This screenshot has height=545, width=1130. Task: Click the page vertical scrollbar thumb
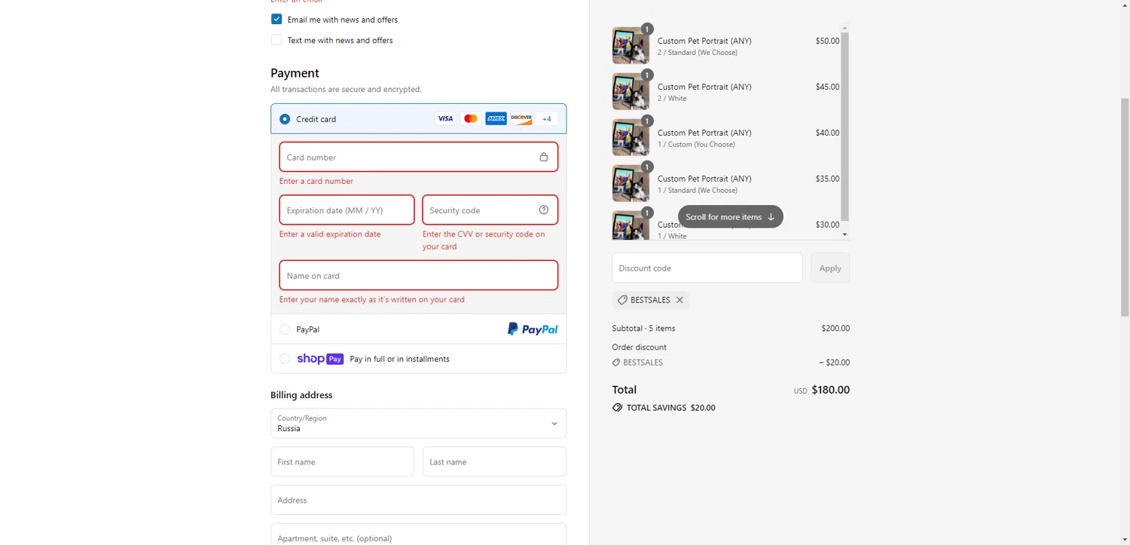click(1125, 207)
